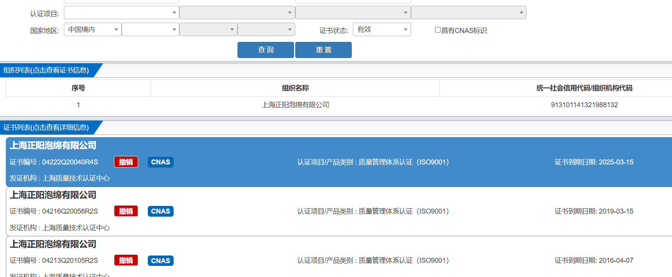Click the 序号 column header
This screenshot has height=277, width=672.
pos(78,88)
